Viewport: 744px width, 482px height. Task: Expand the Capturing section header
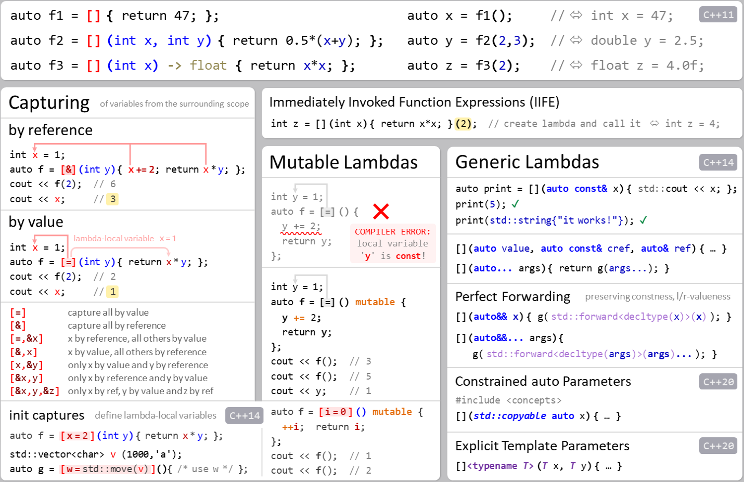(x=48, y=102)
